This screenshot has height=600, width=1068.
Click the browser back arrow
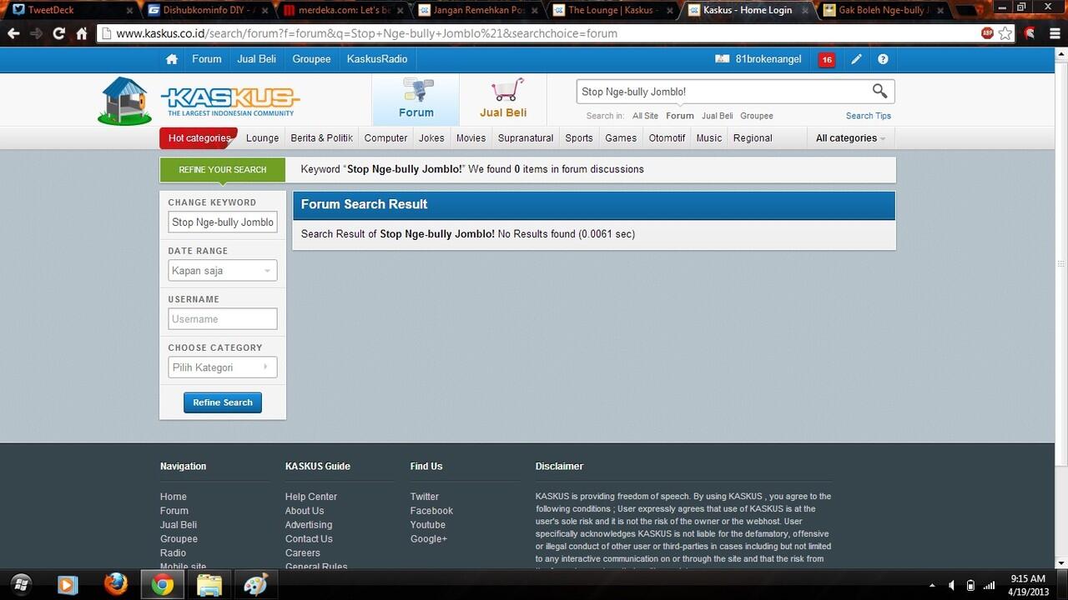pyautogui.click(x=13, y=33)
